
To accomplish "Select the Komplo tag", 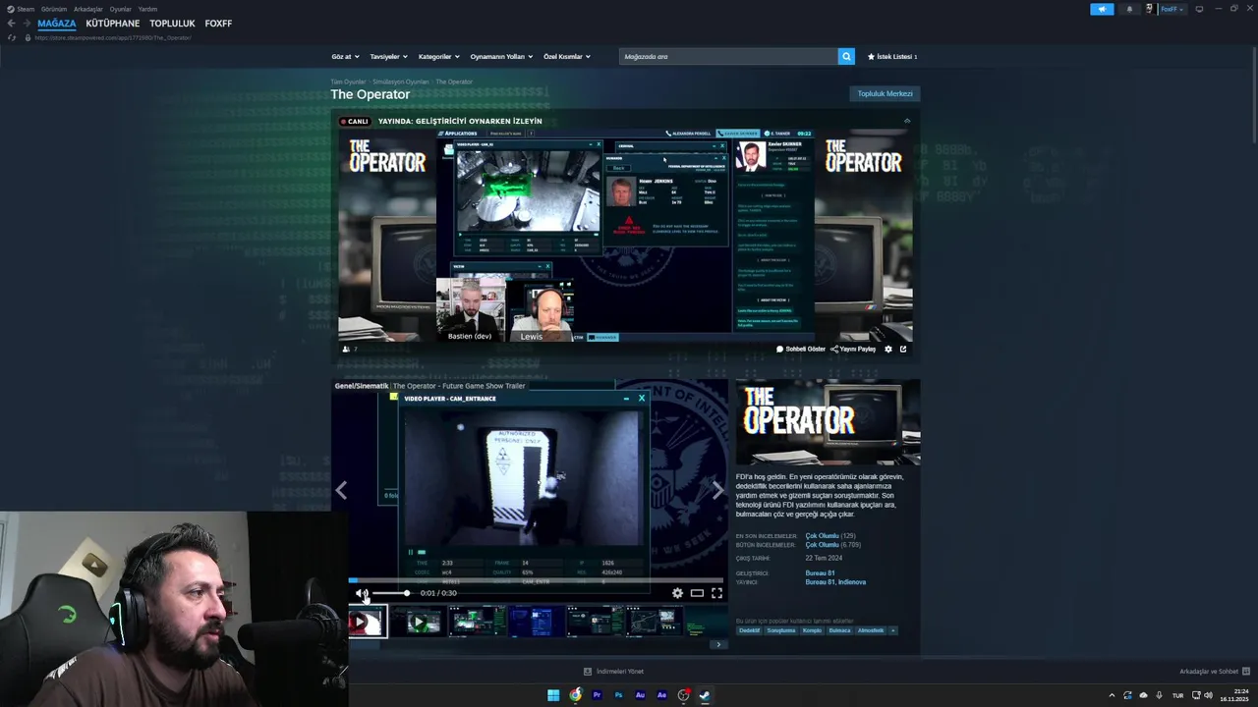I will 812,630.
